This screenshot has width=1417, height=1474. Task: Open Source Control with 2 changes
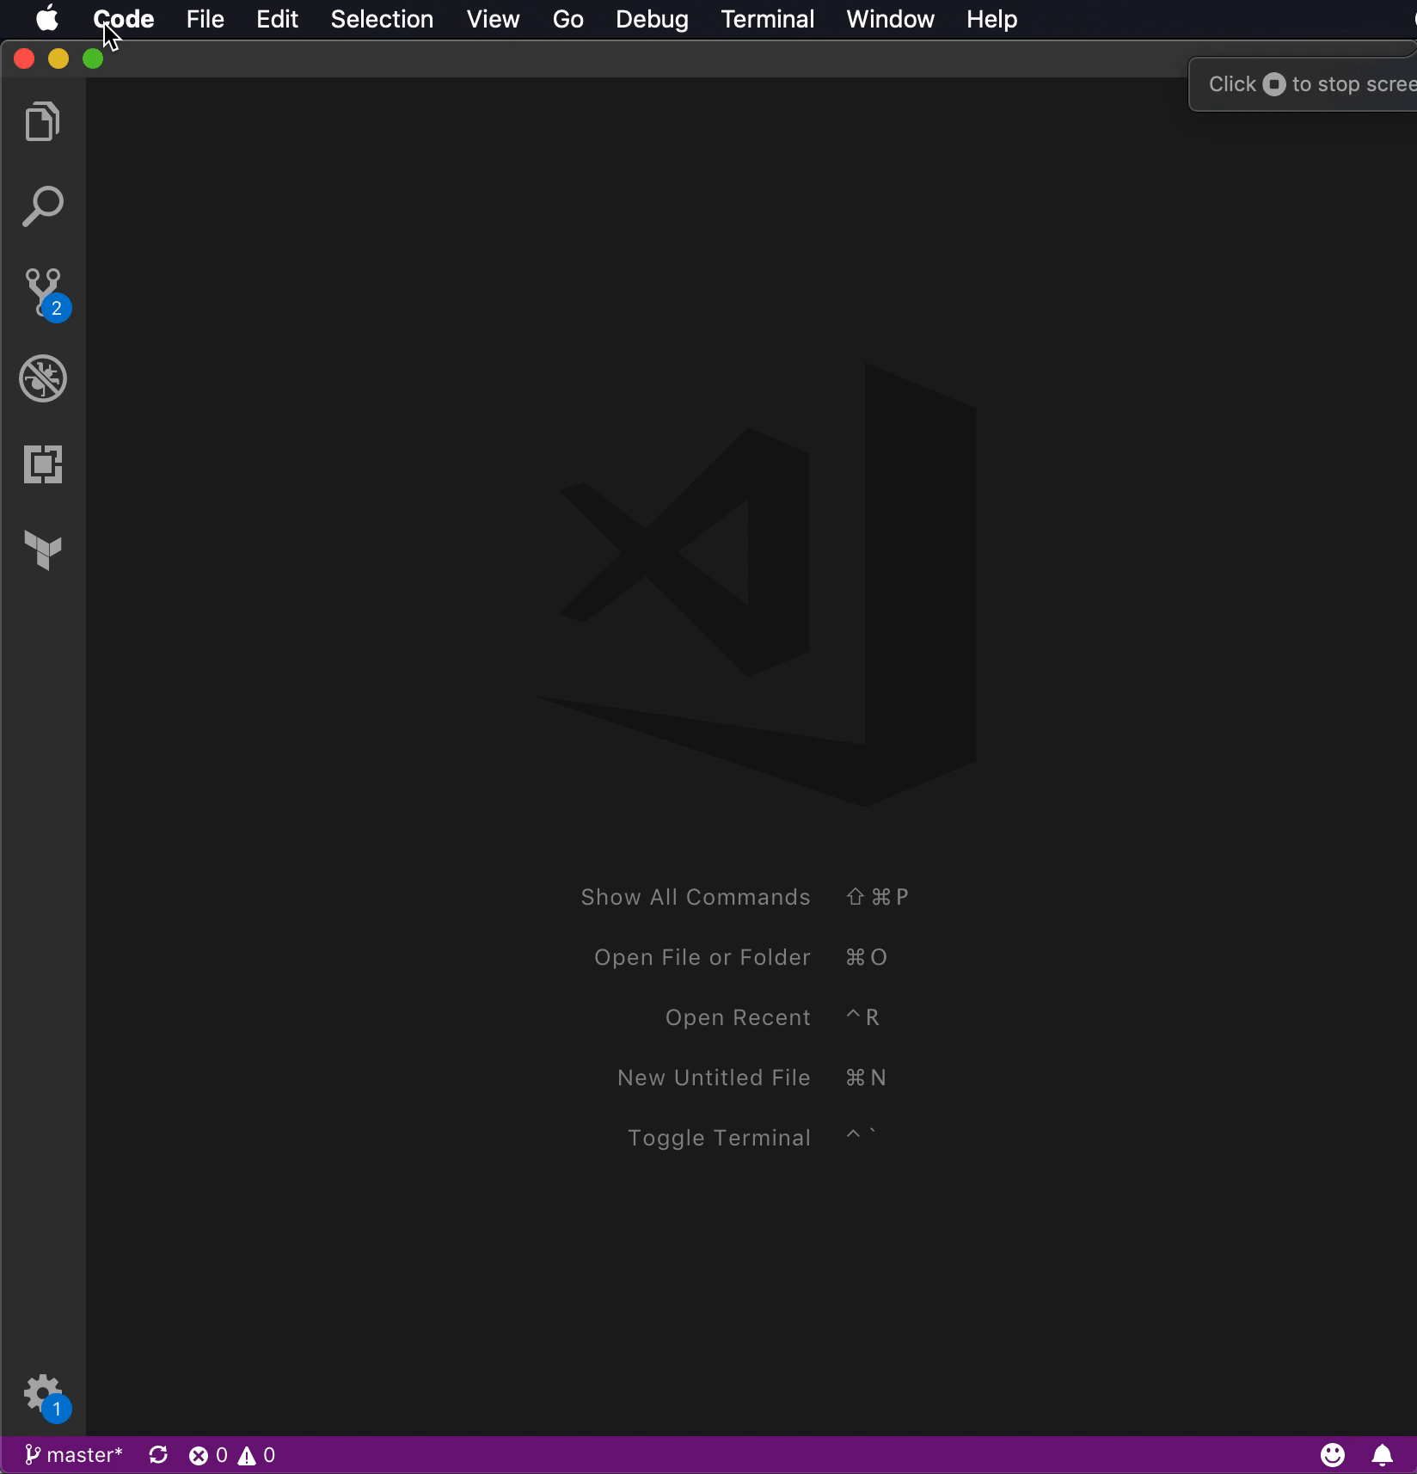tap(43, 292)
